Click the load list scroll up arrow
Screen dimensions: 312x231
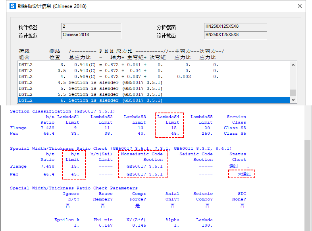click(293, 65)
